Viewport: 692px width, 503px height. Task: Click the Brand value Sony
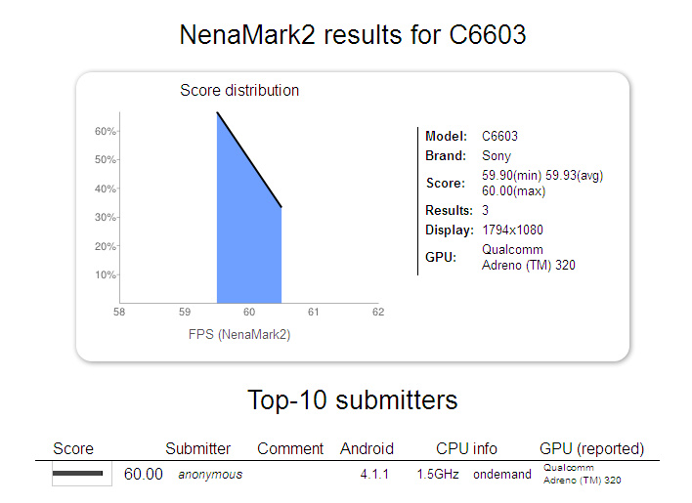click(x=497, y=155)
